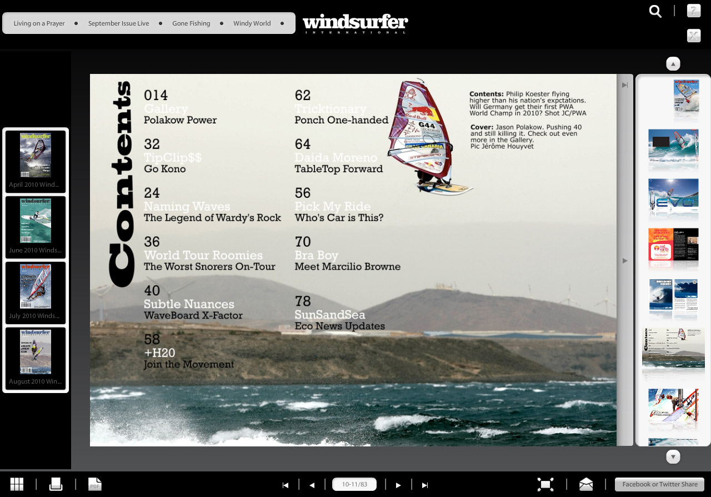Download the issue as PDF
The width and height of the screenshot is (711, 497).
[x=94, y=484]
